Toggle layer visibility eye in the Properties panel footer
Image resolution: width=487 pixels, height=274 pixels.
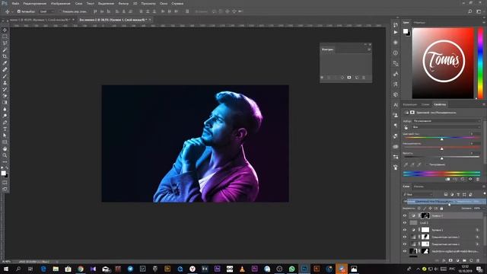[470, 180]
